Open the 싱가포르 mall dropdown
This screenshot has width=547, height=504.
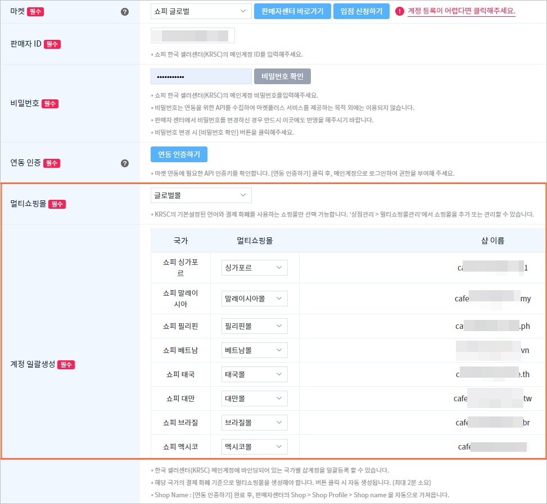click(x=254, y=268)
